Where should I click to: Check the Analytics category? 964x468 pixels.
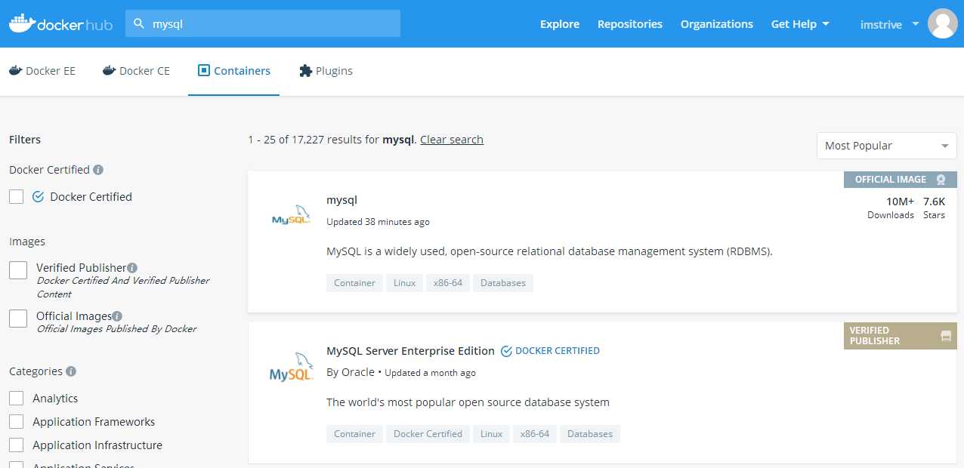[x=17, y=398]
